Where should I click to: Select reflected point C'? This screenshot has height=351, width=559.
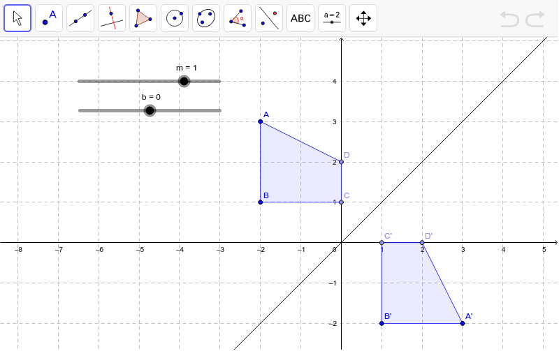(x=382, y=242)
